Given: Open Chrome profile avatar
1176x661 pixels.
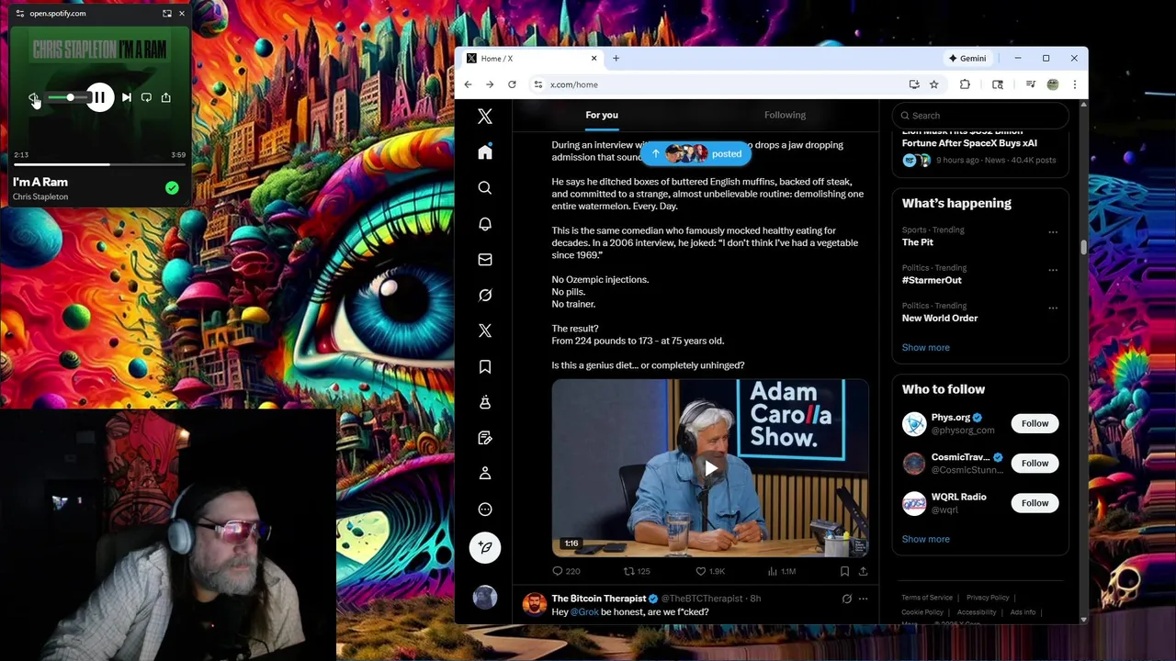Looking at the screenshot, I should (x=1053, y=84).
